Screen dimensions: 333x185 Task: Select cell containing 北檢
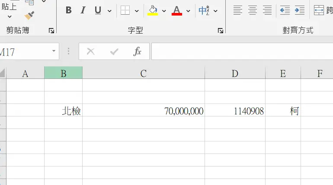click(63, 110)
